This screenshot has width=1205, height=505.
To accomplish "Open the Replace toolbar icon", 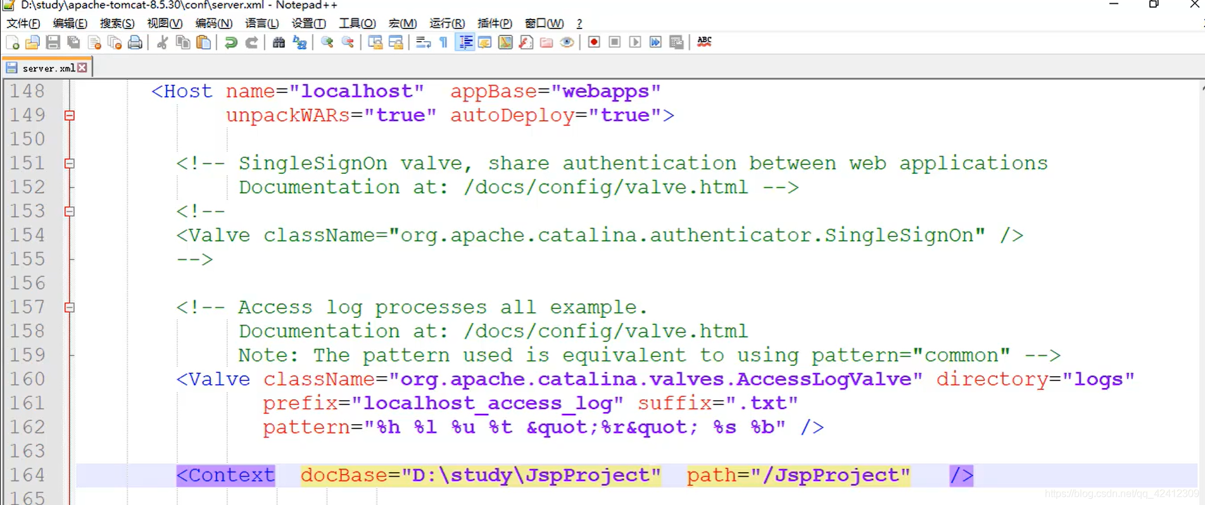I will [300, 42].
